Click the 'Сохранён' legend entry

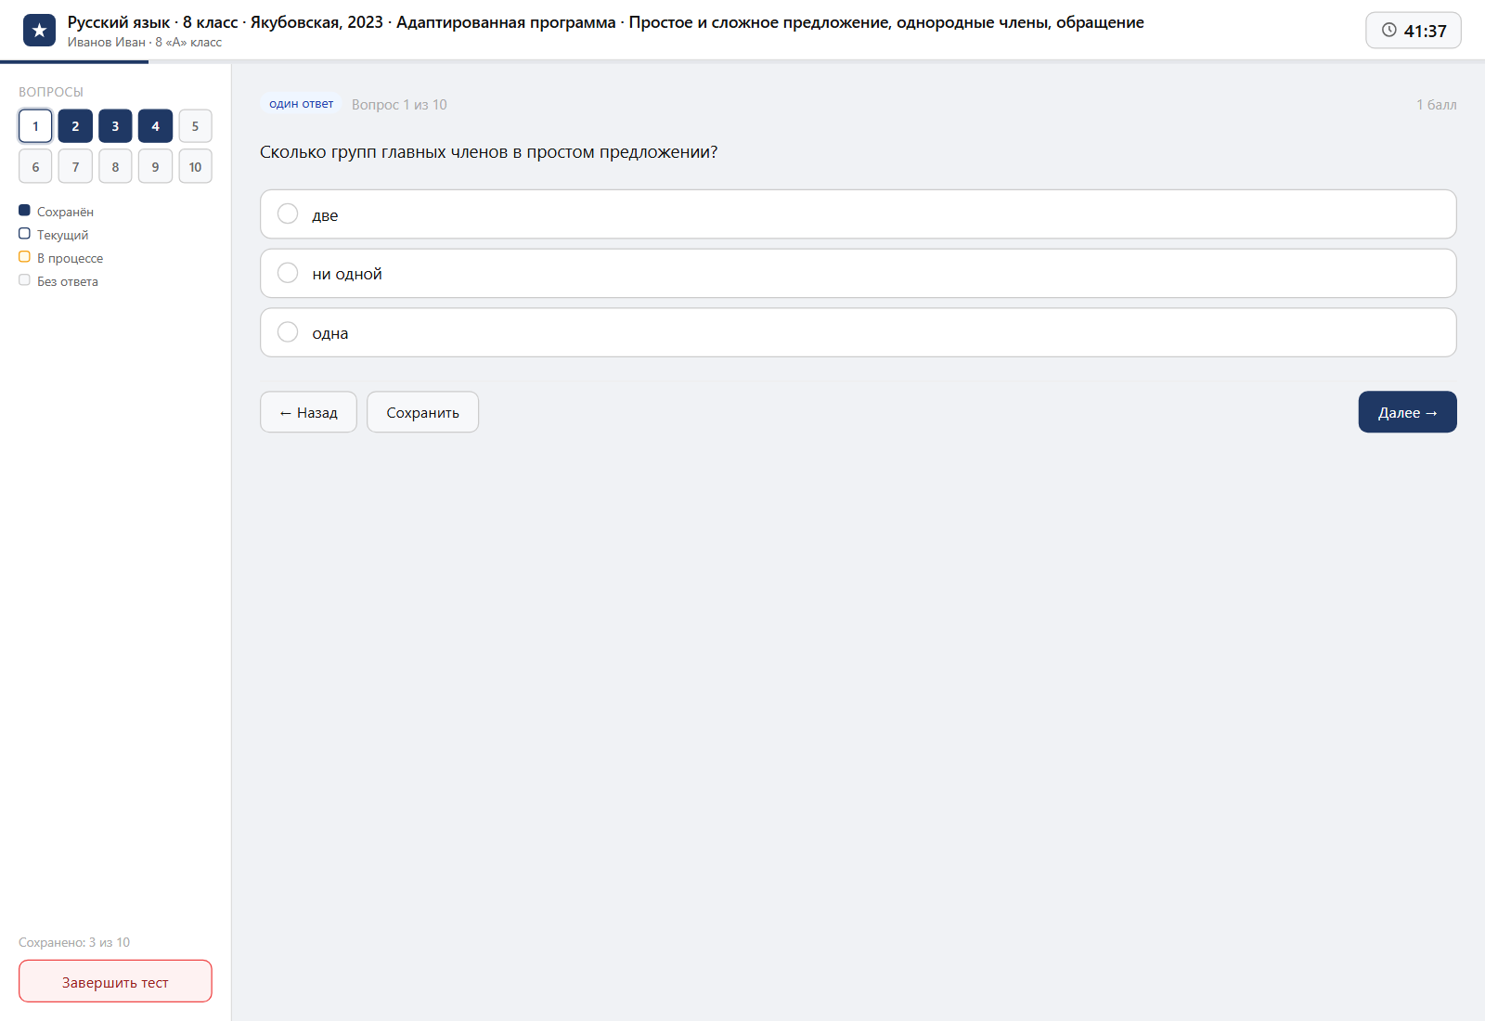click(56, 212)
